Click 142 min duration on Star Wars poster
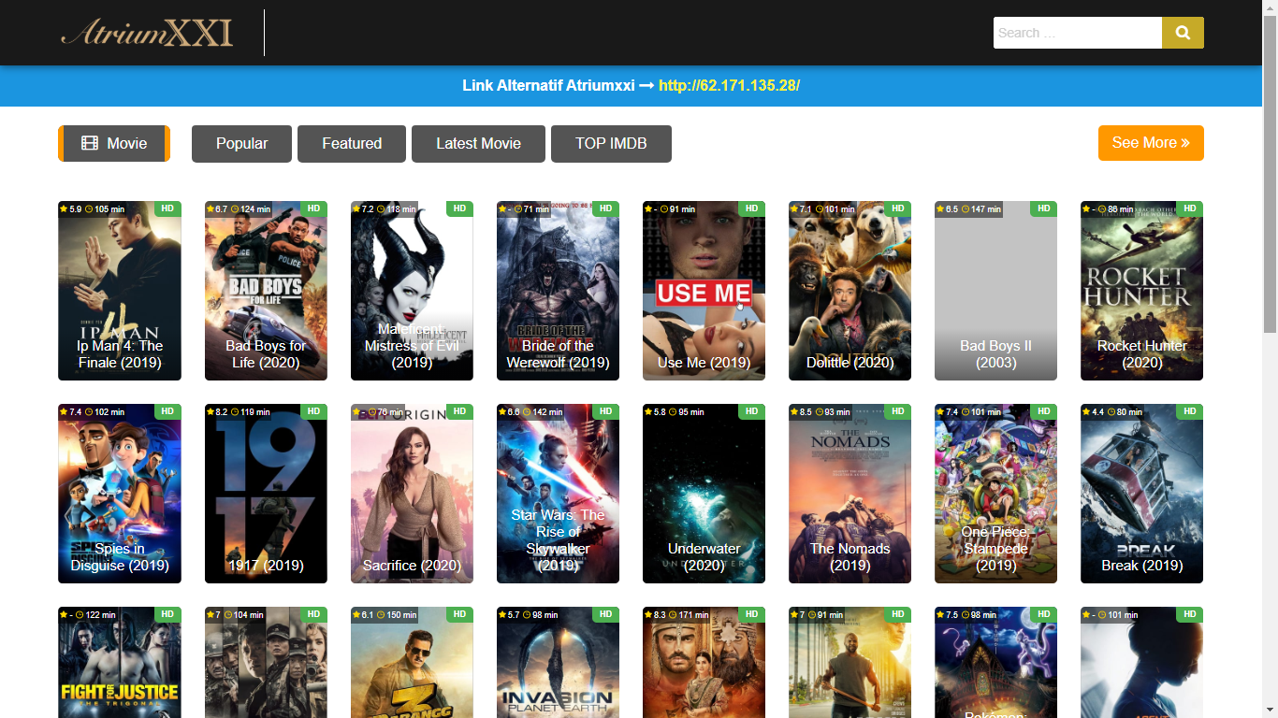 [543, 412]
